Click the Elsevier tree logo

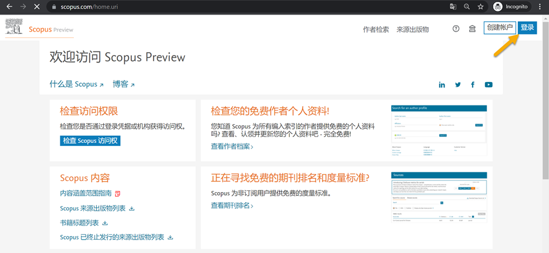click(13, 26)
